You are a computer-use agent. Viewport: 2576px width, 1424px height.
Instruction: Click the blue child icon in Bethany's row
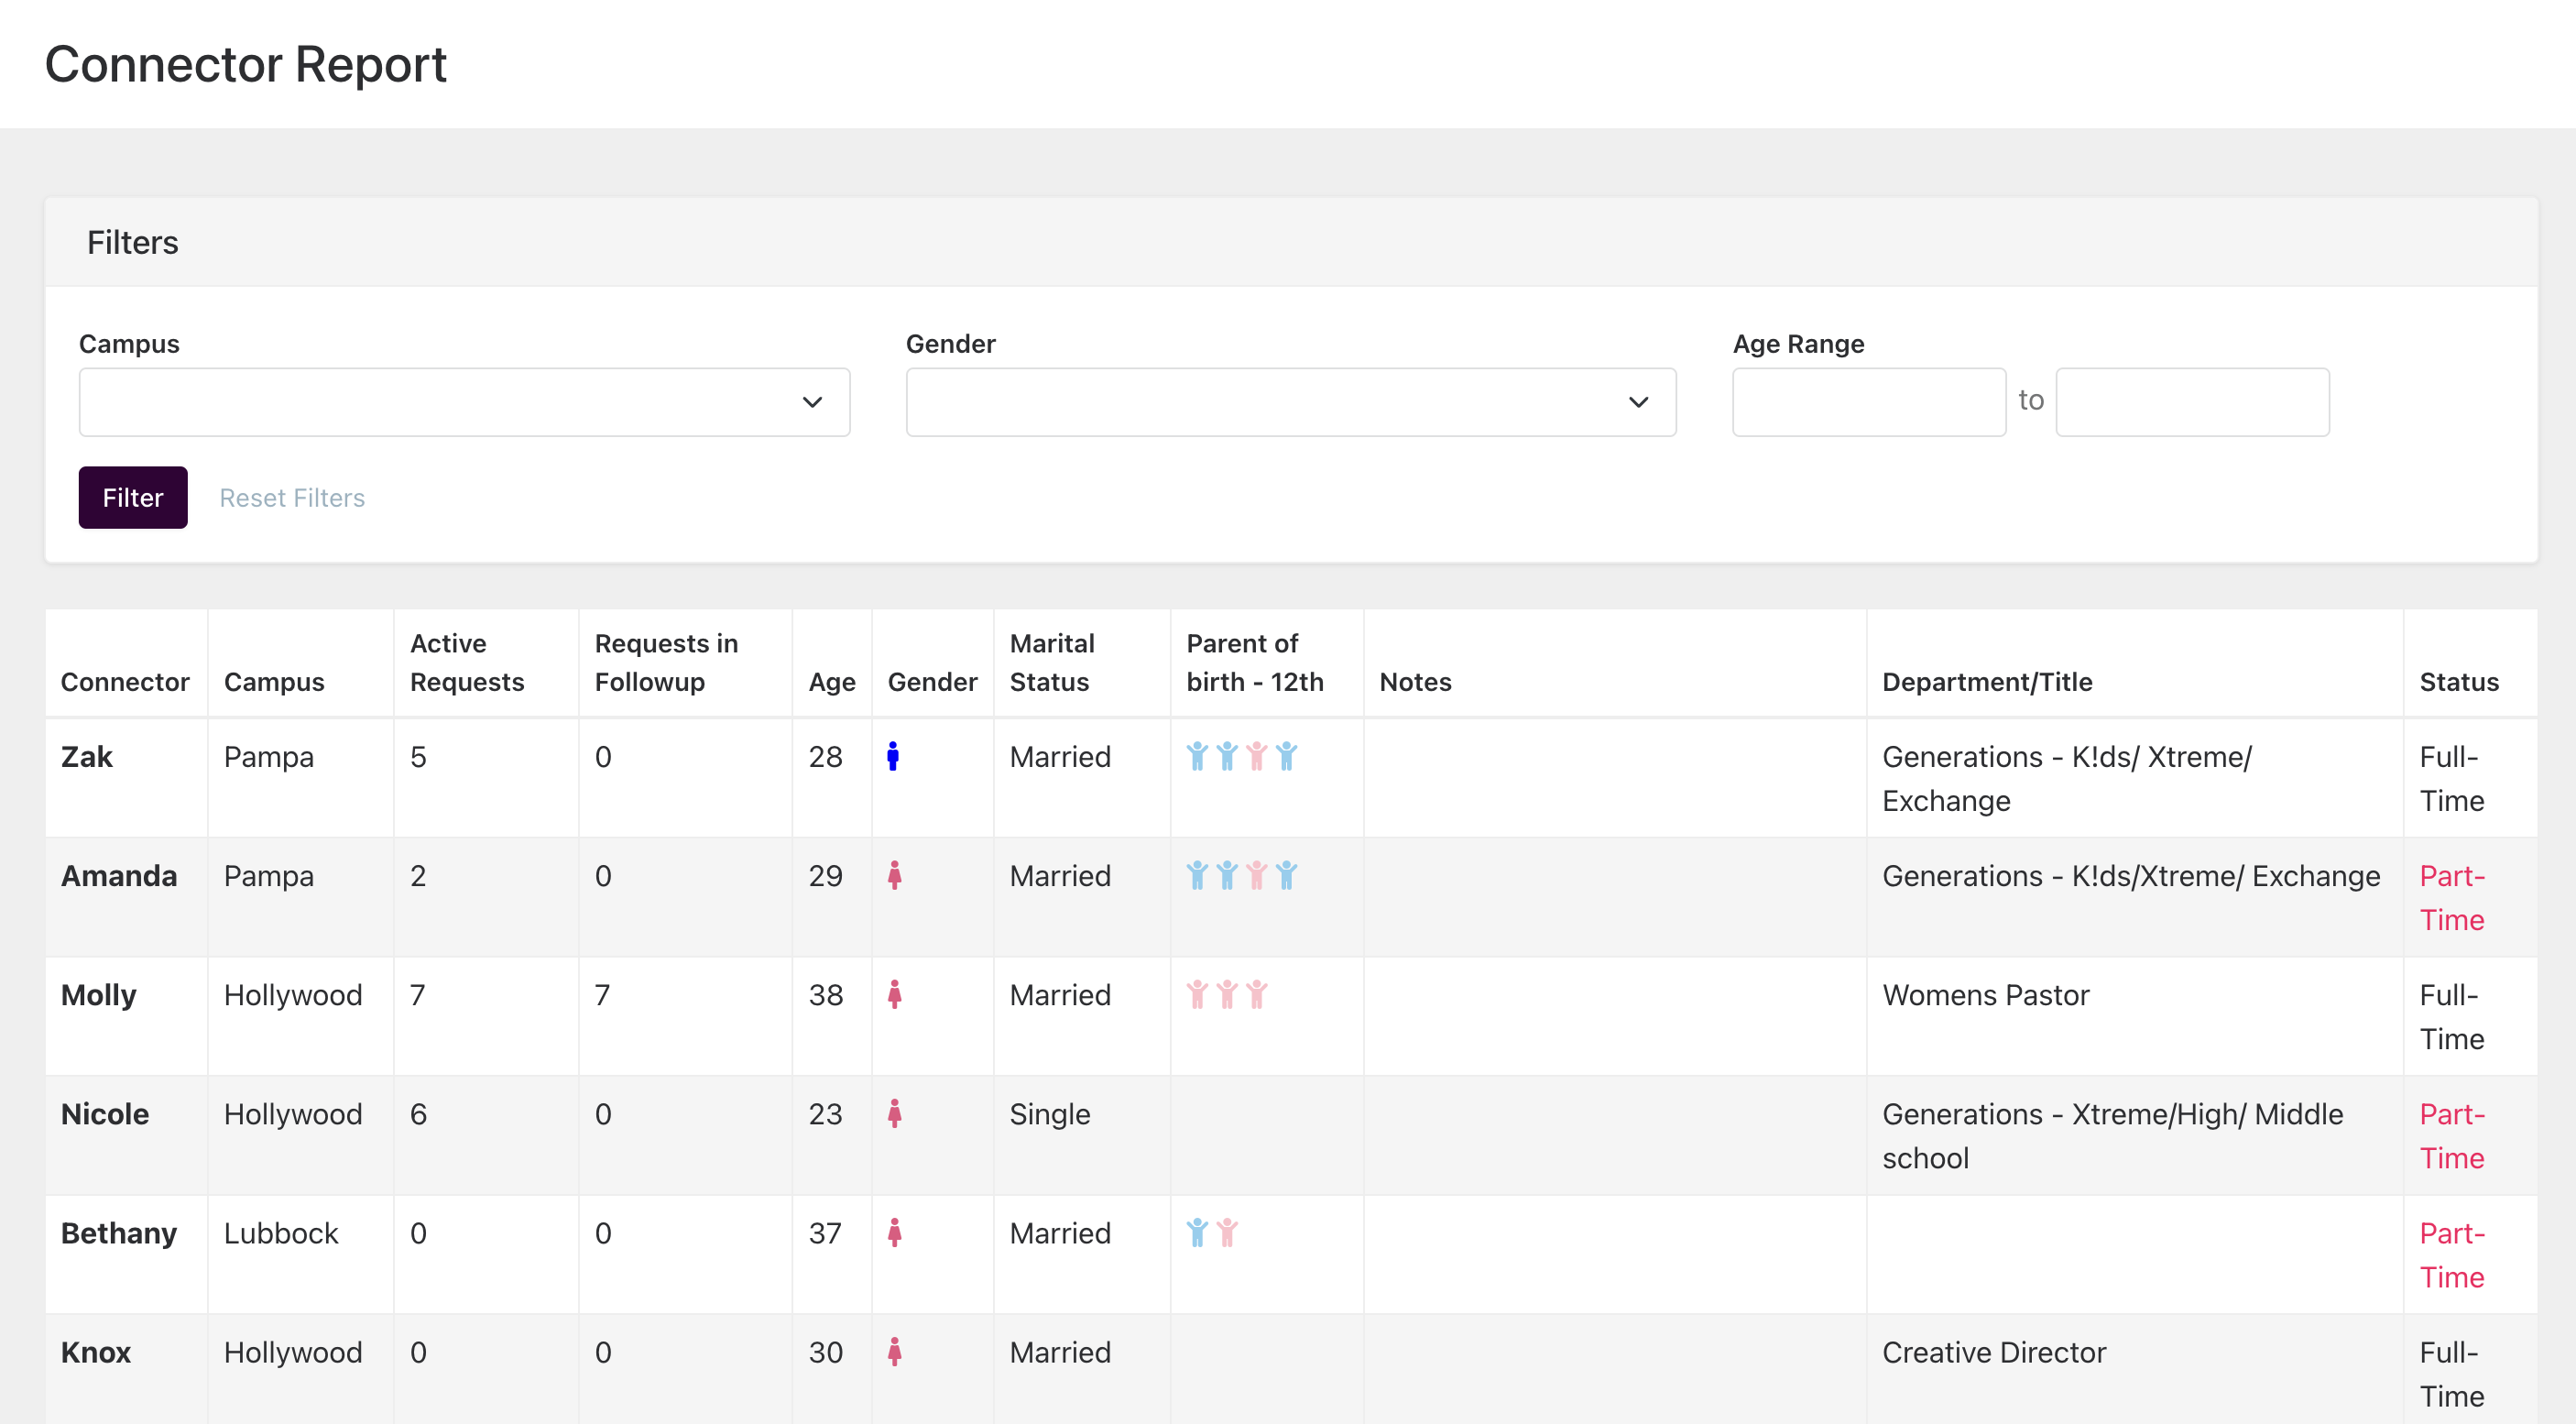pyautogui.click(x=1197, y=1232)
